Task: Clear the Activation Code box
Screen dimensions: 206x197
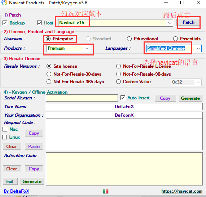Action: [x=12, y=169]
